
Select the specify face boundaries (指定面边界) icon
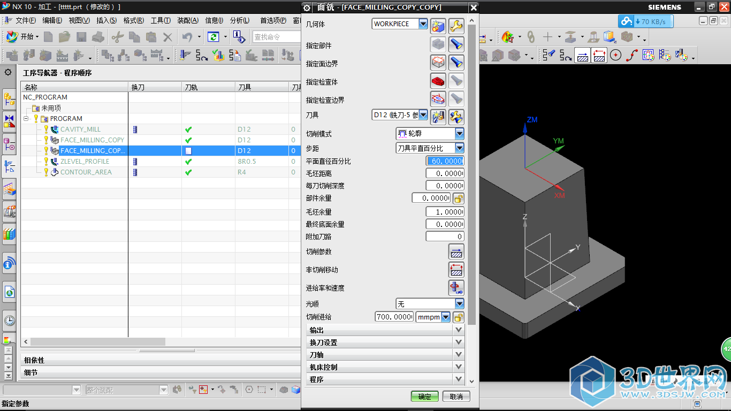438,63
